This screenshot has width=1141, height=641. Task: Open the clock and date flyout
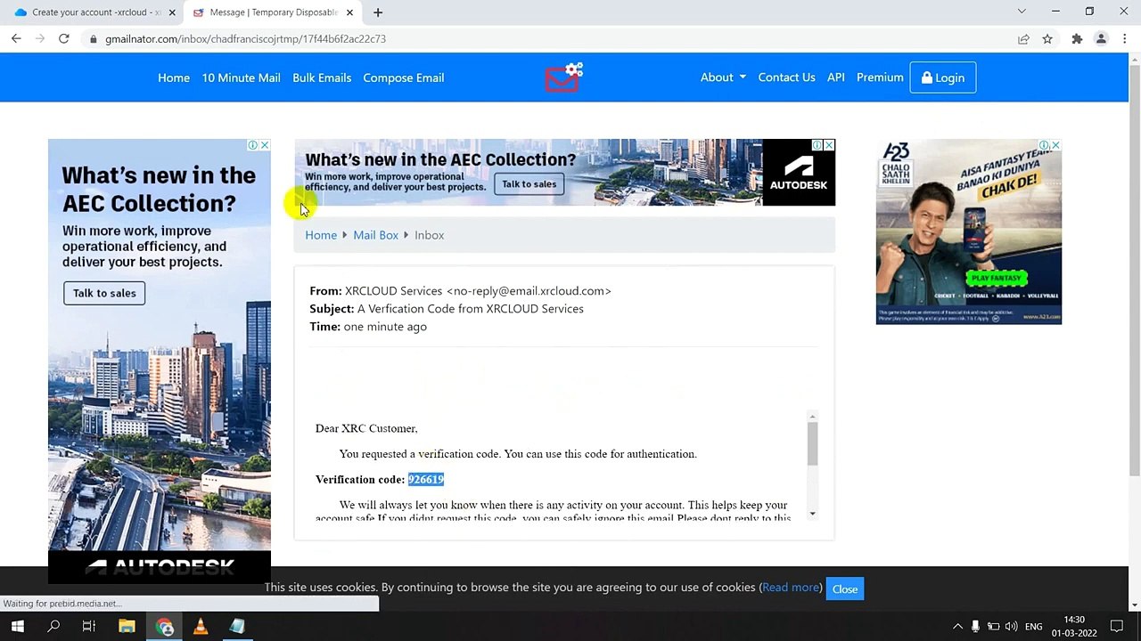[x=1074, y=627]
